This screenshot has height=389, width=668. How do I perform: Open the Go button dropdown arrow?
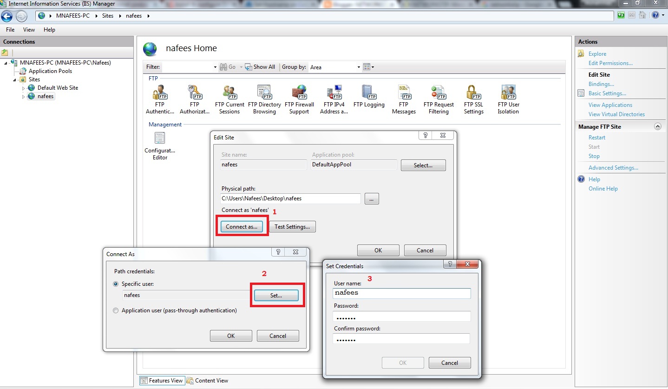tap(241, 67)
